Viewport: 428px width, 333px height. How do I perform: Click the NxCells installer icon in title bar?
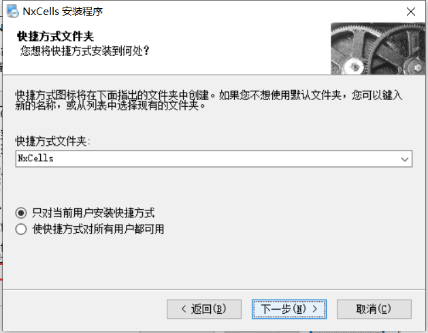[x=12, y=11]
